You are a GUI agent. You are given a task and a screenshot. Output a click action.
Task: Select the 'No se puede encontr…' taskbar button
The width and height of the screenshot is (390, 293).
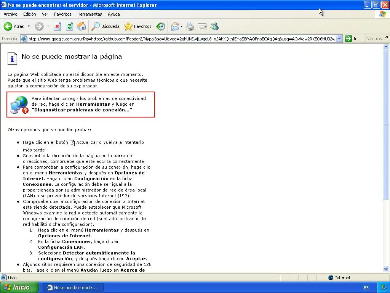coord(73,288)
